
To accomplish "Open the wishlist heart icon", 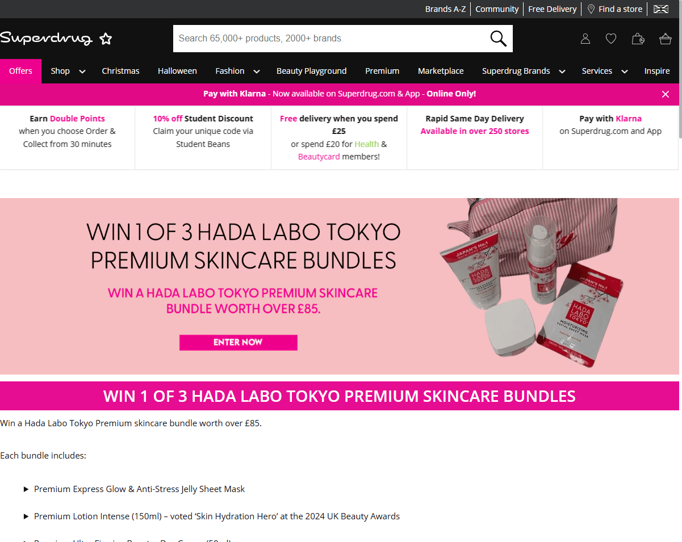I will [x=611, y=39].
